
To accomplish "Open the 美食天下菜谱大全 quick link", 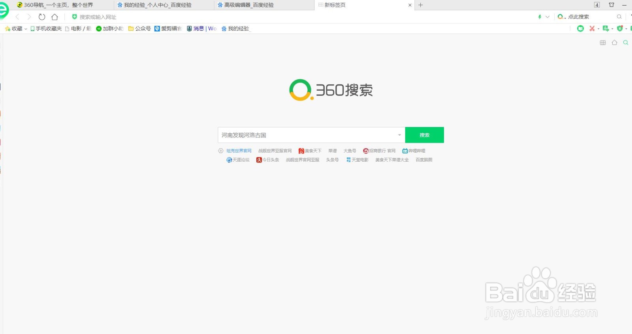I will (392, 160).
